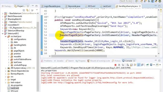Select the BarneysReports folder
The width and height of the screenshot is (163, 92).
click(x=17, y=74)
